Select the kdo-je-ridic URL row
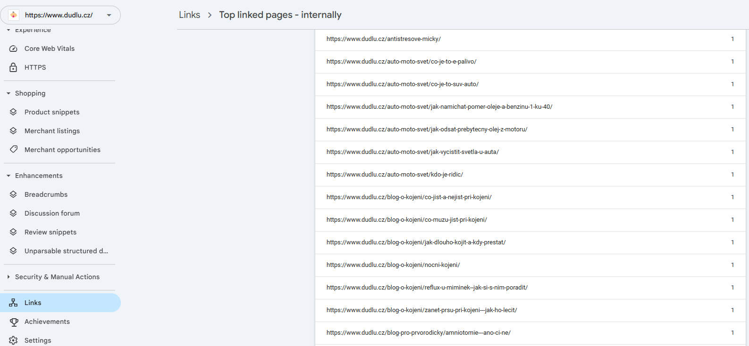Image resolution: width=749 pixels, height=346 pixels. tap(395, 175)
